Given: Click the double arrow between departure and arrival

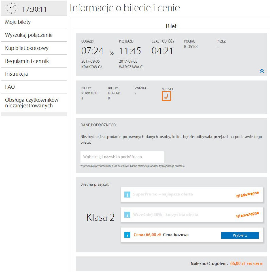Looking at the screenshot, I should [112, 53].
